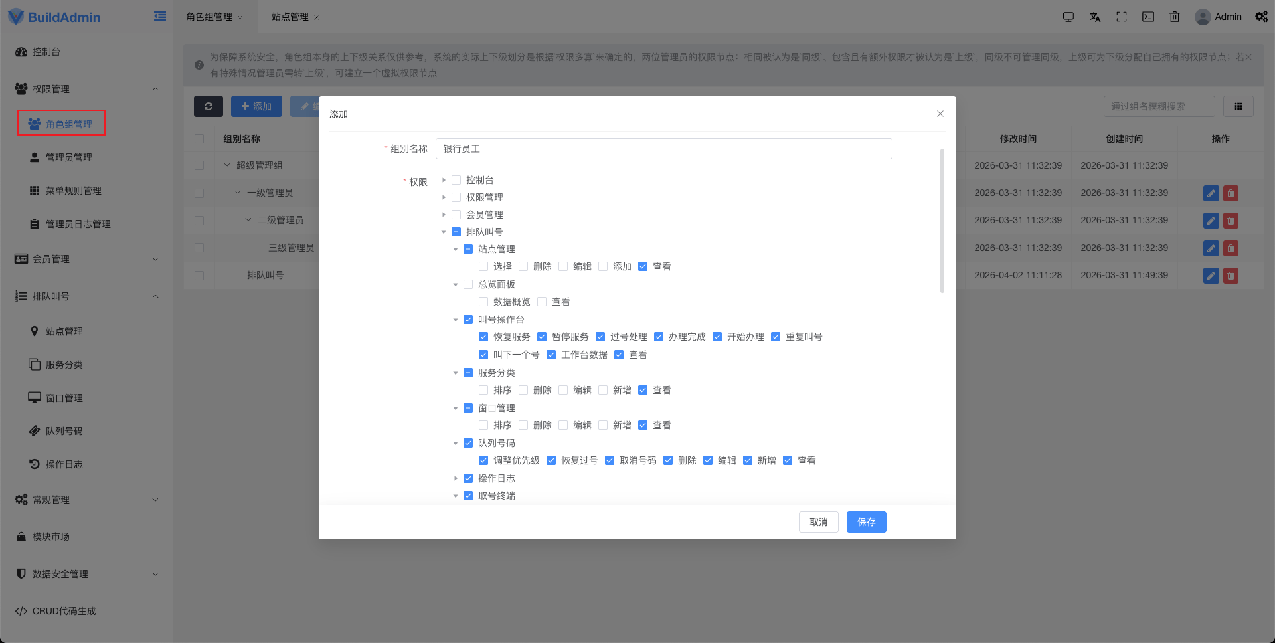Image resolution: width=1275 pixels, height=643 pixels.
Task: Click the monitor home icon in header
Action: pyautogui.click(x=1068, y=17)
